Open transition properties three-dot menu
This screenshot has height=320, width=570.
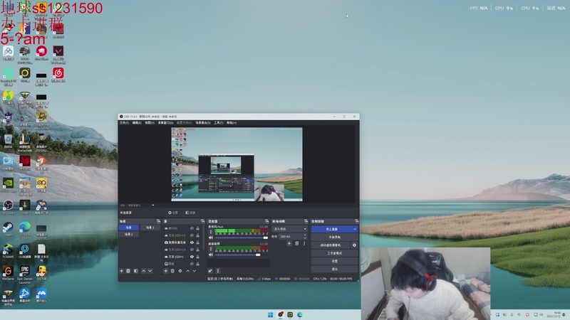(304, 243)
